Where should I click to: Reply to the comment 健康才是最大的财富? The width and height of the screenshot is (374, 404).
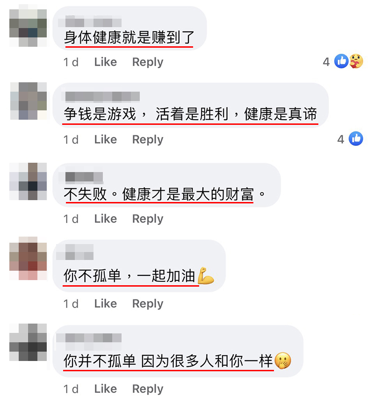[148, 219]
